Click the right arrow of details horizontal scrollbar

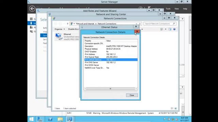(x=136, y=89)
